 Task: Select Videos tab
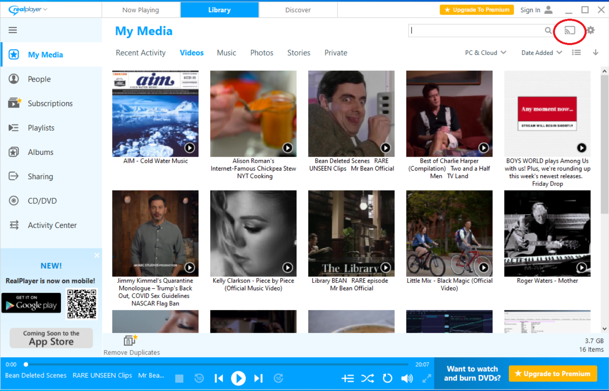click(x=192, y=53)
